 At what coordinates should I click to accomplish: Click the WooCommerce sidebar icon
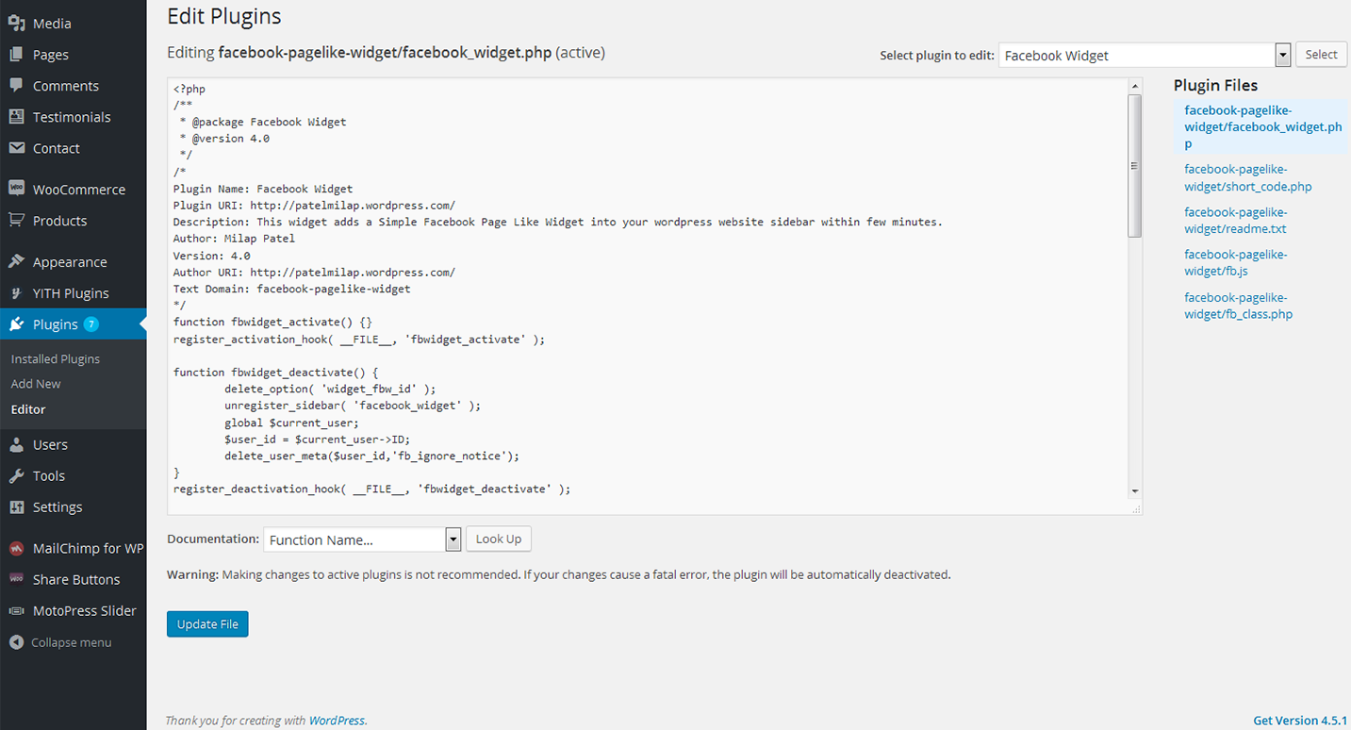(16, 189)
